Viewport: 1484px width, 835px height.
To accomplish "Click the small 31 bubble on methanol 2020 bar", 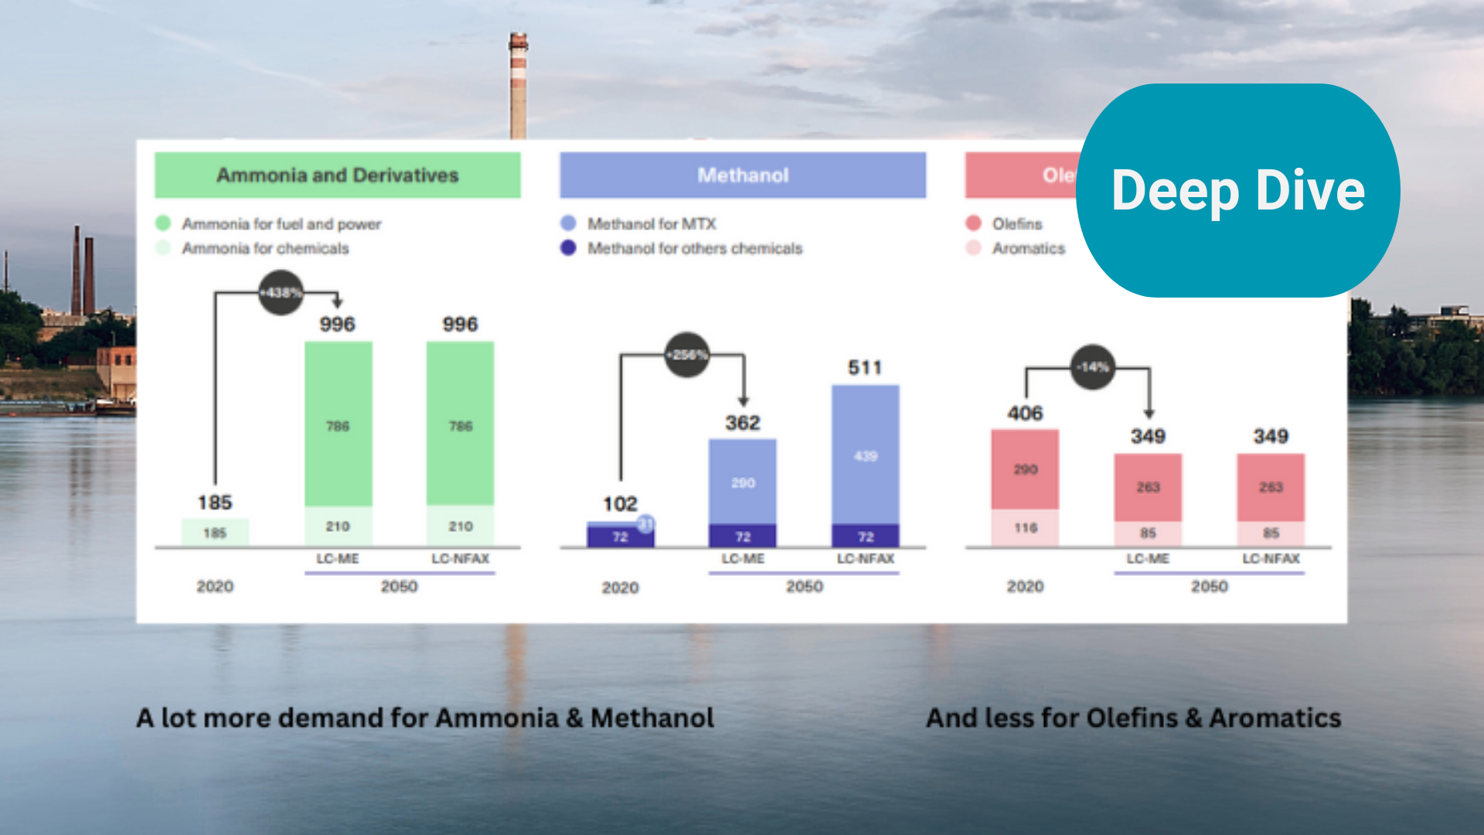I will 646,524.
